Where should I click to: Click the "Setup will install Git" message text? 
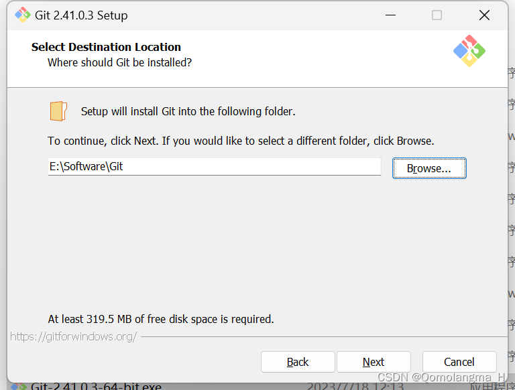pyautogui.click(x=188, y=111)
